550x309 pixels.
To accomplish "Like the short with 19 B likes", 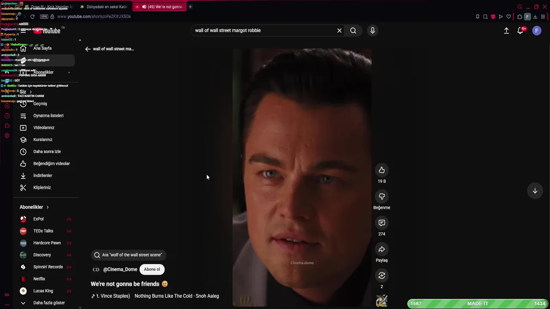I will tap(382, 170).
